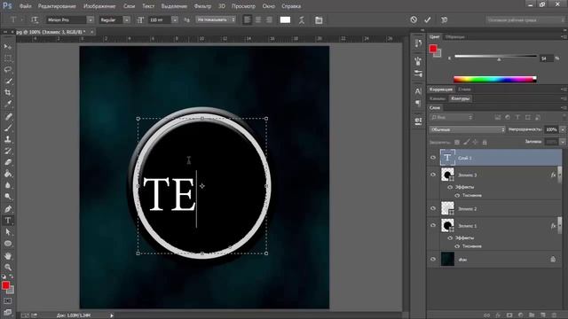
Task: Commit the current text edits
Action: 428,19
